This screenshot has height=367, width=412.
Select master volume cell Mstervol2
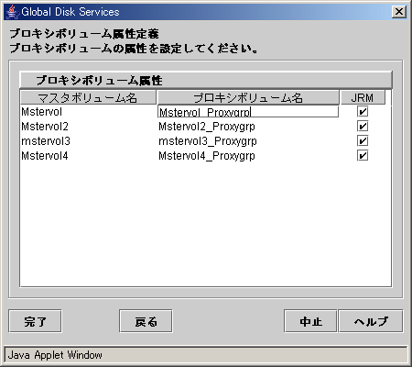pyautogui.click(x=89, y=127)
